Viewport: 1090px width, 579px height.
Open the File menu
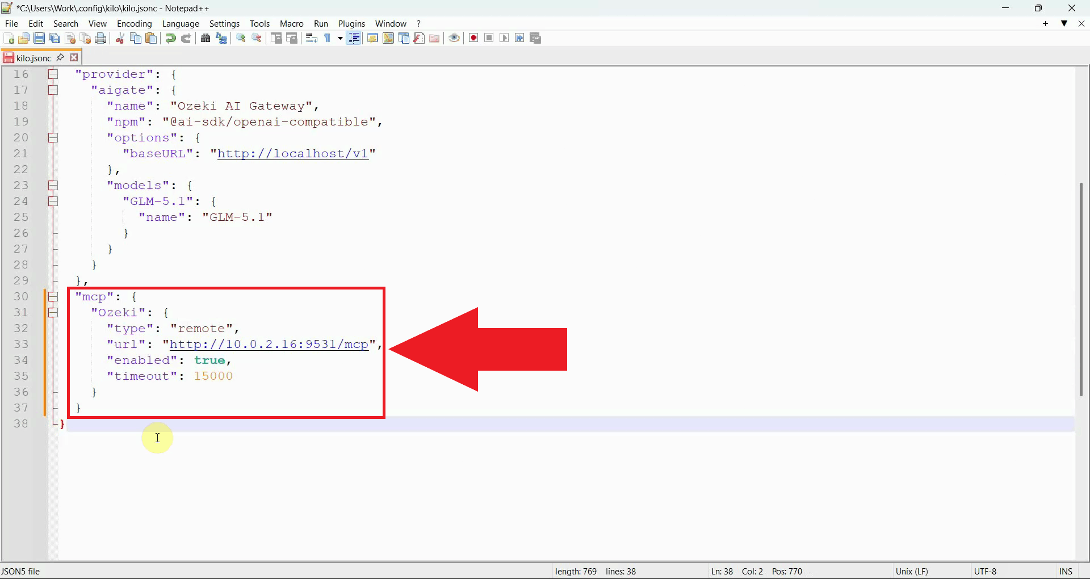[11, 23]
